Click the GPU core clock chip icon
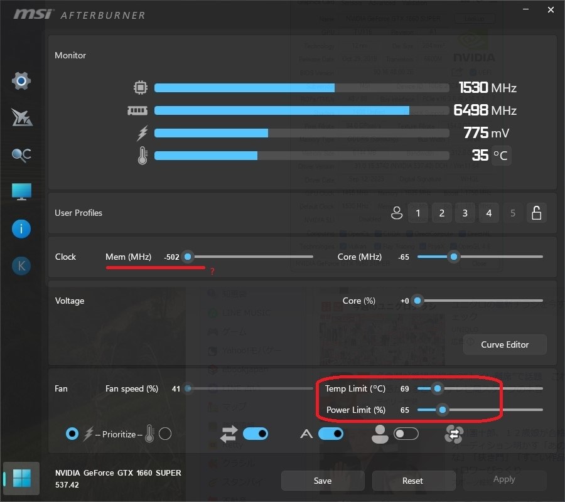 pyautogui.click(x=141, y=87)
